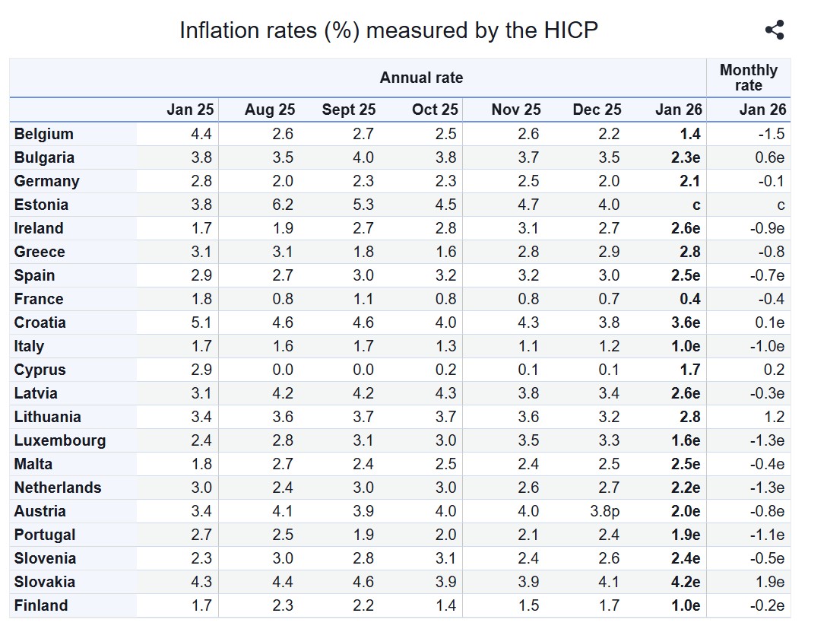The width and height of the screenshot is (827, 629).
Task: Click the Netherlands row label
Action: pyautogui.click(x=58, y=488)
